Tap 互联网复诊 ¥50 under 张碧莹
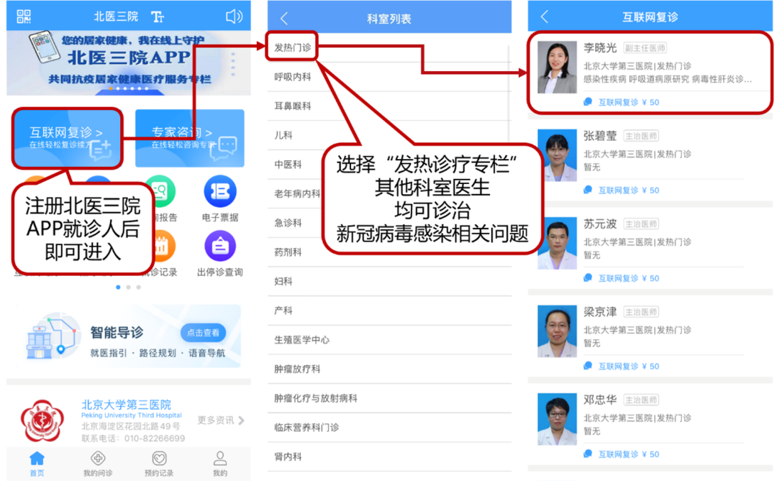Screen dimensions: 777x501 coord(622,190)
